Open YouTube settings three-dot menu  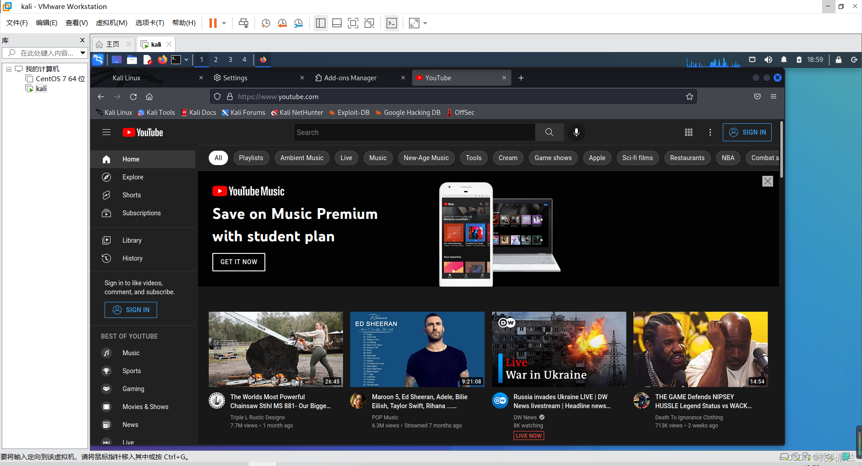coord(710,132)
